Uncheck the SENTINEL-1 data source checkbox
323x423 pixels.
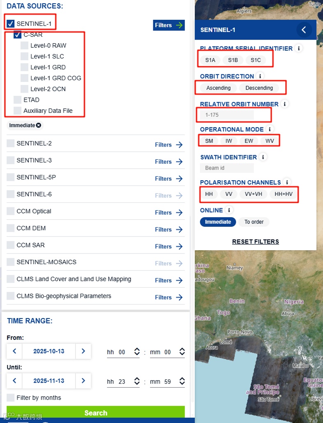(11, 24)
